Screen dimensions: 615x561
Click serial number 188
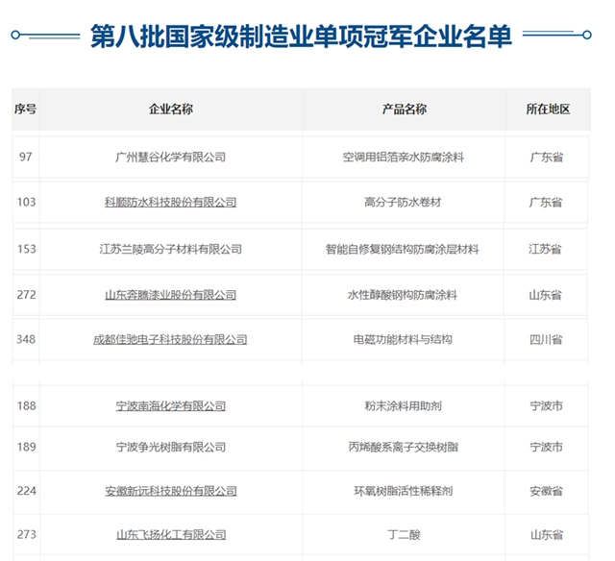coord(26,405)
